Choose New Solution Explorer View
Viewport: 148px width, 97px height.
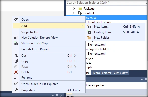49,38
